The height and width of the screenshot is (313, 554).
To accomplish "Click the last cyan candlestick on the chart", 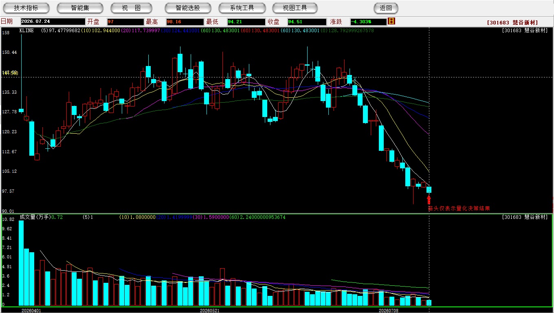I will [x=429, y=190].
